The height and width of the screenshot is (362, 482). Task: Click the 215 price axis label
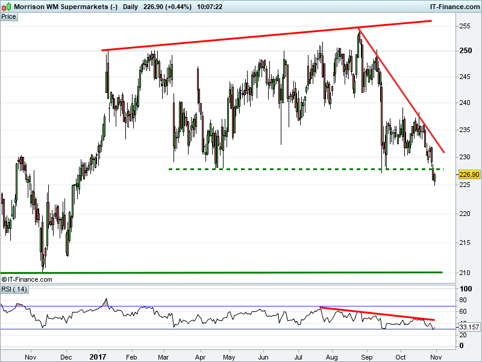pyautogui.click(x=465, y=243)
